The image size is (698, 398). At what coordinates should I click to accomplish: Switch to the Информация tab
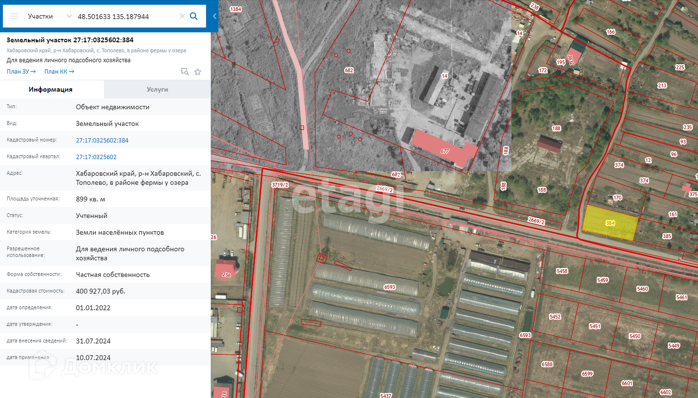click(x=51, y=89)
